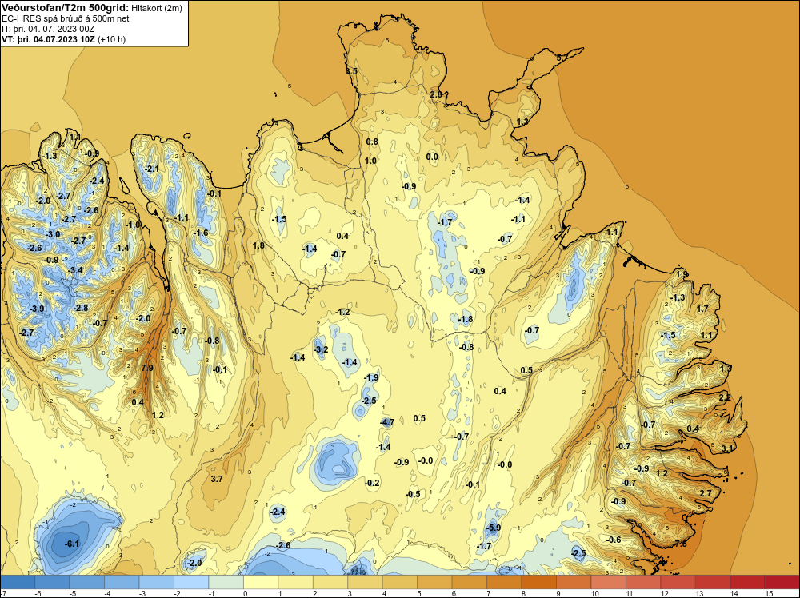The height and width of the screenshot is (598, 800).
Task: Click the legend scale label "11"
Action: tap(630, 593)
